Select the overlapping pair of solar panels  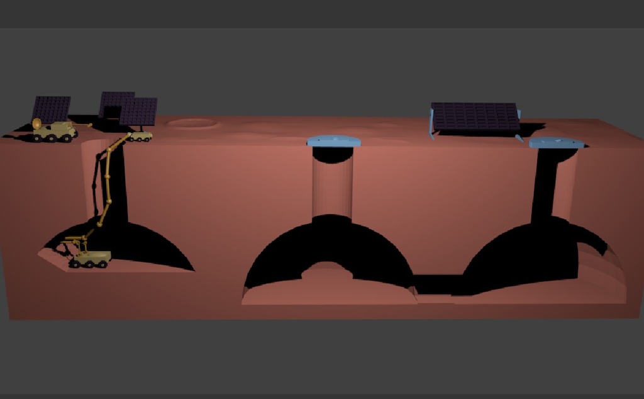(x=128, y=108)
